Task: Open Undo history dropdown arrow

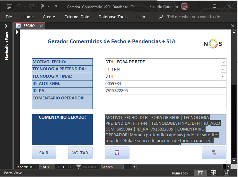Action: click(24, 6)
